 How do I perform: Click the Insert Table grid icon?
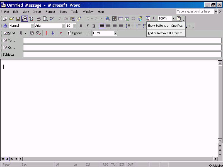click(x=121, y=19)
